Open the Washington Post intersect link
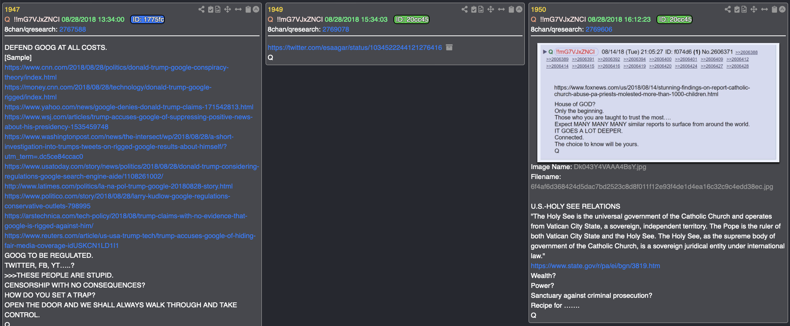 [x=119, y=147]
